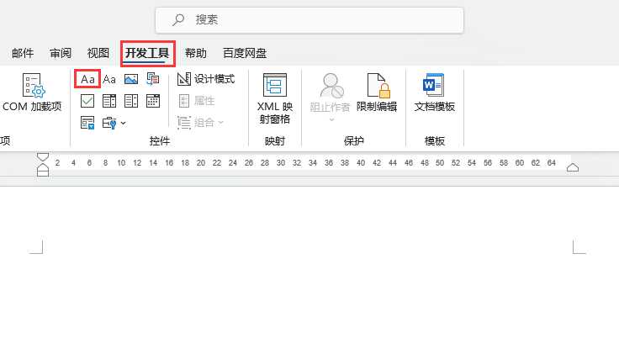
Task: Select the 开发工具 tab
Action: [147, 53]
